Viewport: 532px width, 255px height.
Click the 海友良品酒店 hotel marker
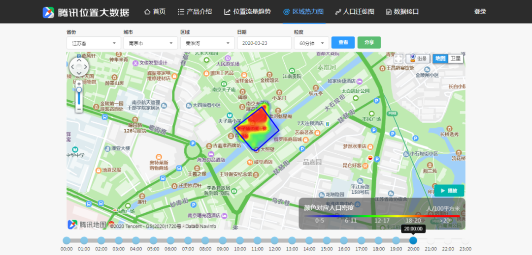211,154
